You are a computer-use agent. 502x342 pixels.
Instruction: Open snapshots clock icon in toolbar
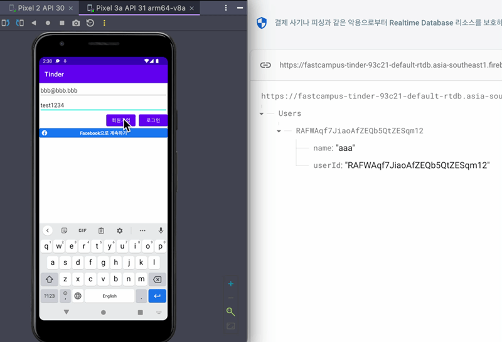click(x=90, y=23)
